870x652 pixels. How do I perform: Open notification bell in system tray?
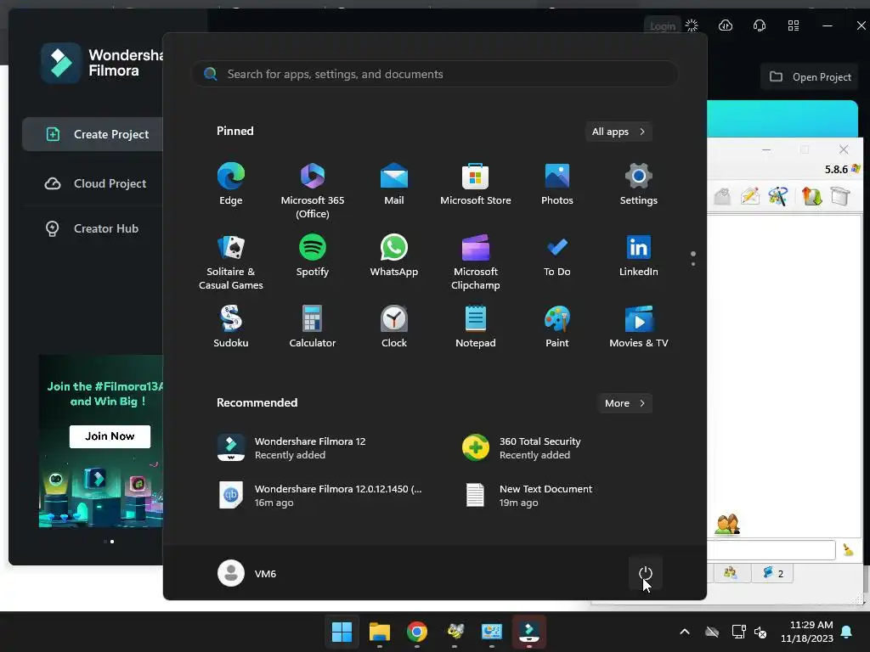click(x=847, y=632)
